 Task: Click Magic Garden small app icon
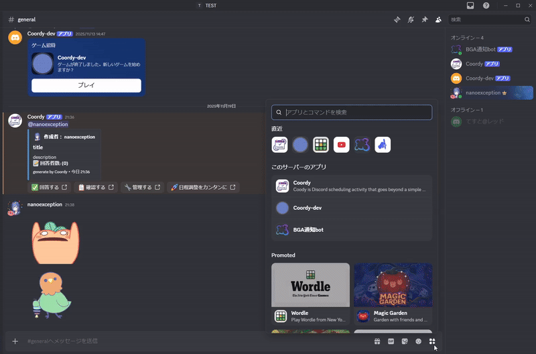coord(363,316)
